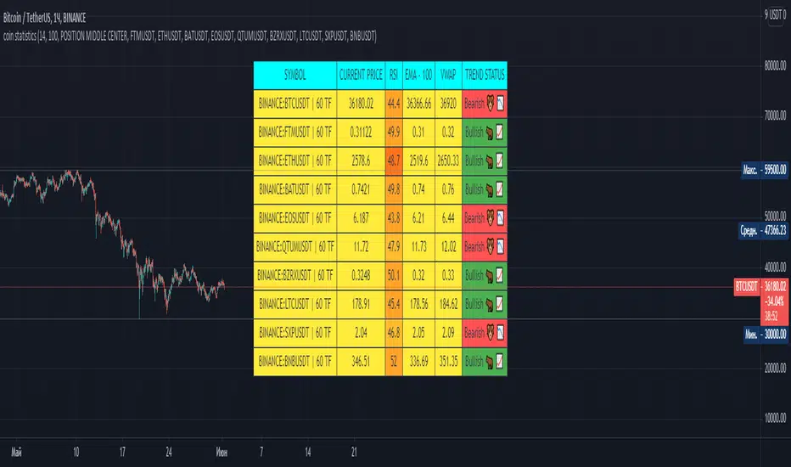Select the BINANCE:BATUSDT | 60 TF cell
The width and height of the screenshot is (791, 467).
point(295,190)
